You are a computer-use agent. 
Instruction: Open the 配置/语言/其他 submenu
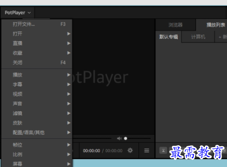click(x=37, y=132)
